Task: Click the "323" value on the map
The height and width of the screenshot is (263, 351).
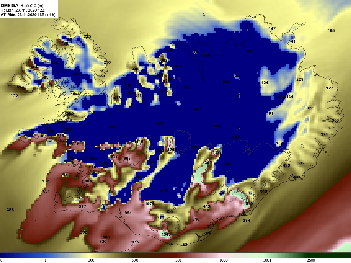Action: 310,108
